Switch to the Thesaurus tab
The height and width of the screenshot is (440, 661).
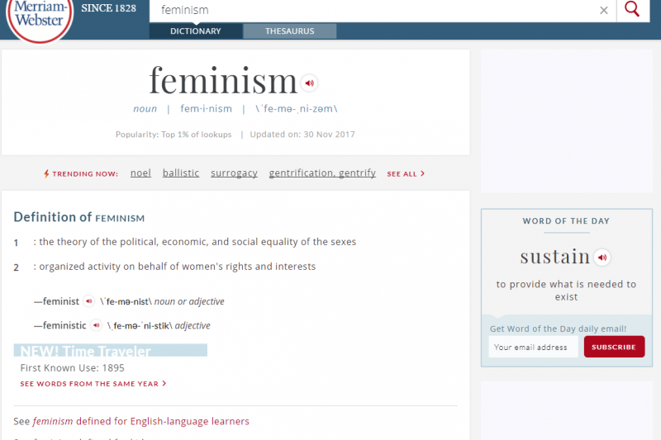(290, 31)
